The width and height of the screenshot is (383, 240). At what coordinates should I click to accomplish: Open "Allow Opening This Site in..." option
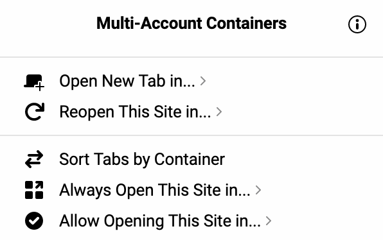[191, 221]
